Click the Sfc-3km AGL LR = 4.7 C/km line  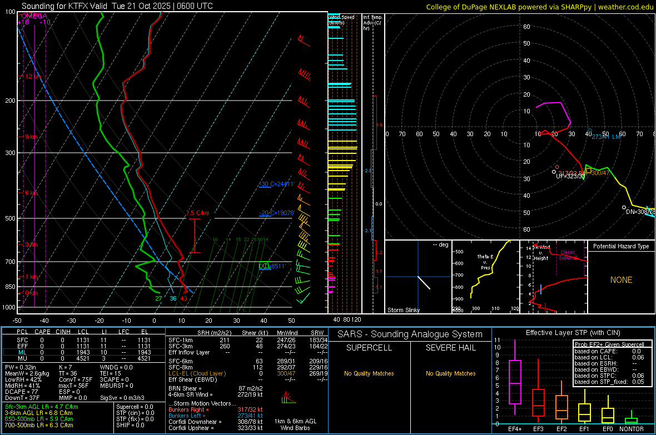42,407
